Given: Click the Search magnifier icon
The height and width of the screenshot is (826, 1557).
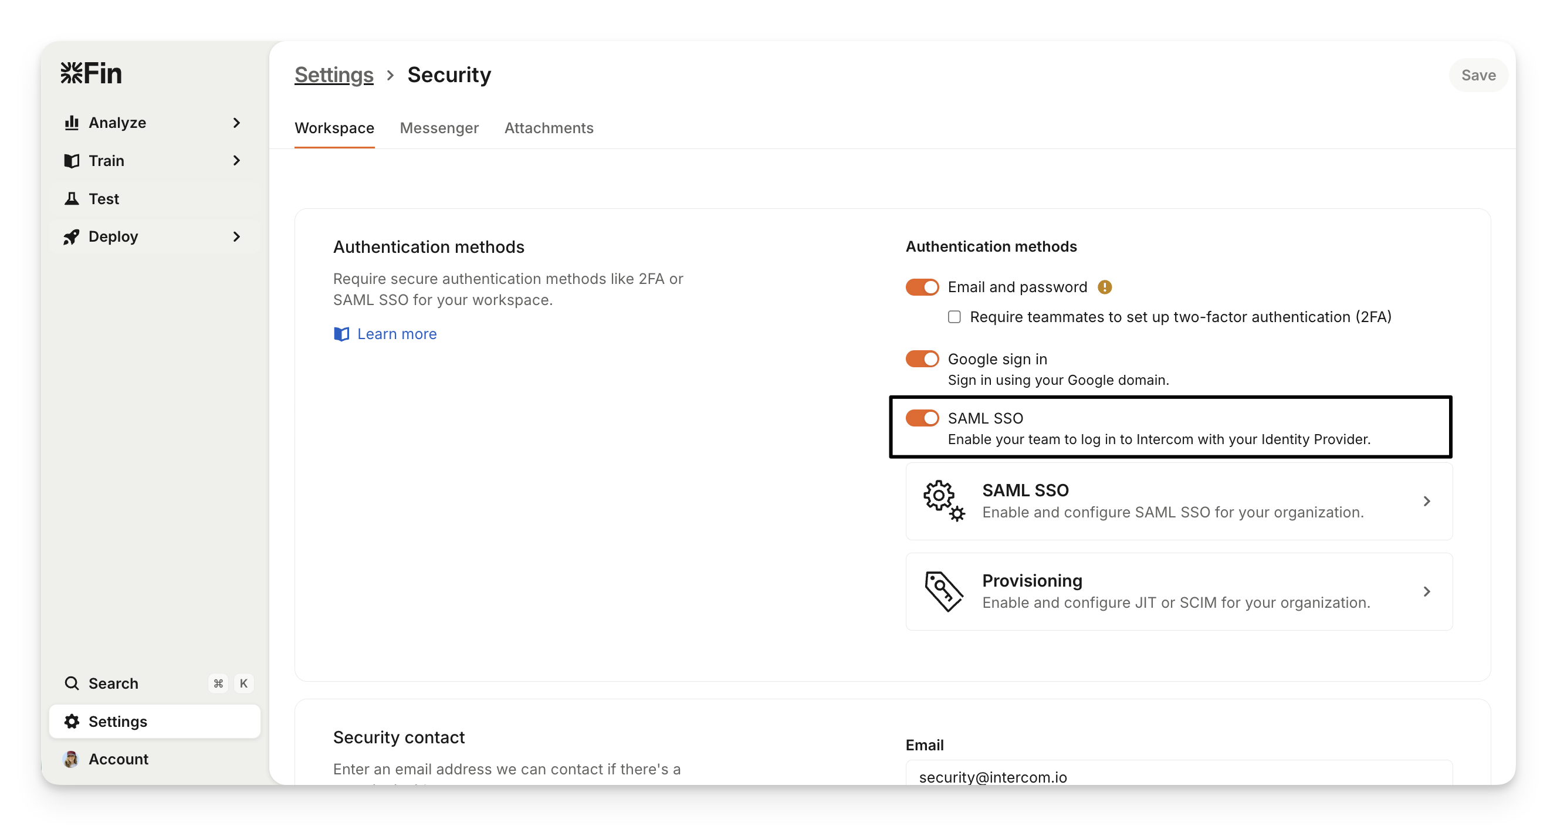Looking at the screenshot, I should point(72,683).
